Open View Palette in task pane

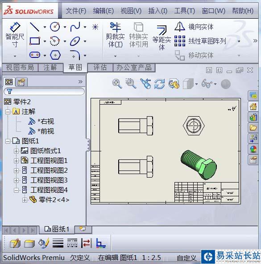tap(253, 138)
